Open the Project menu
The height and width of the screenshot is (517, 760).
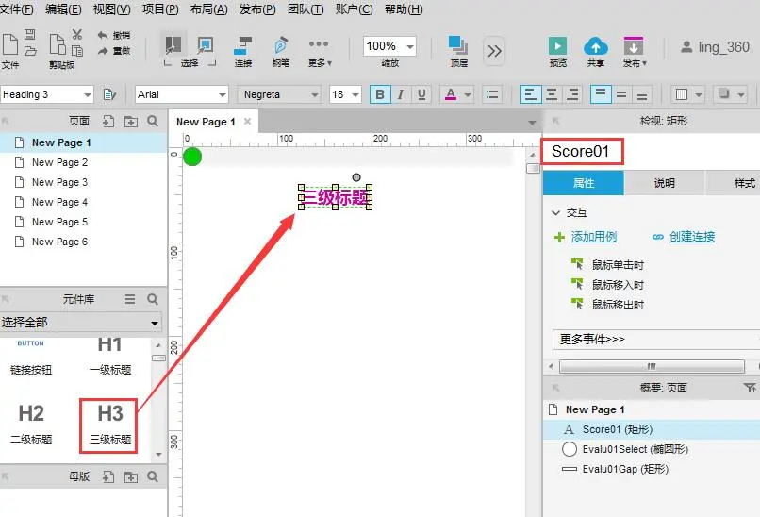click(x=160, y=8)
